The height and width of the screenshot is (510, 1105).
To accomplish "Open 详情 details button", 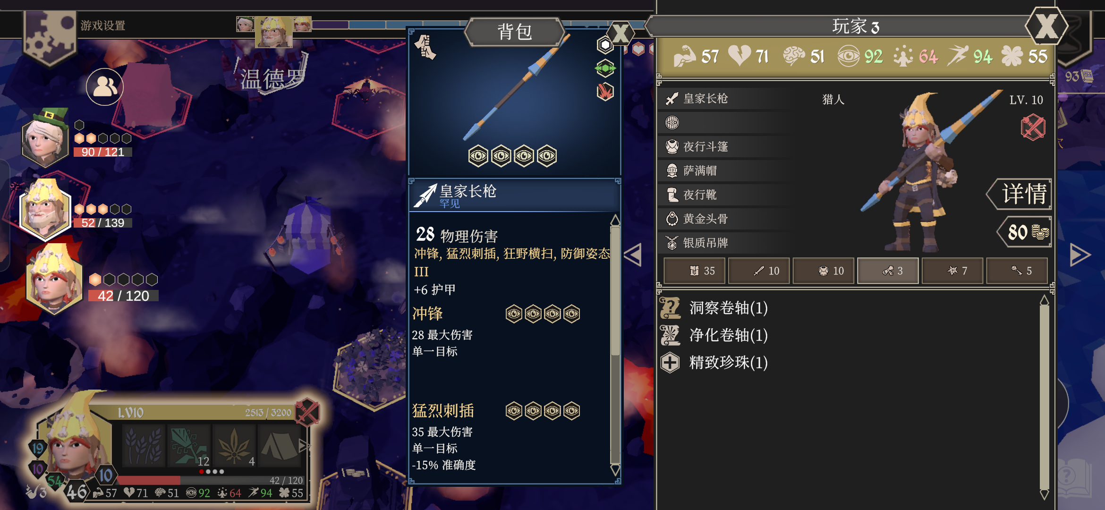I will pyautogui.click(x=1020, y=194).
